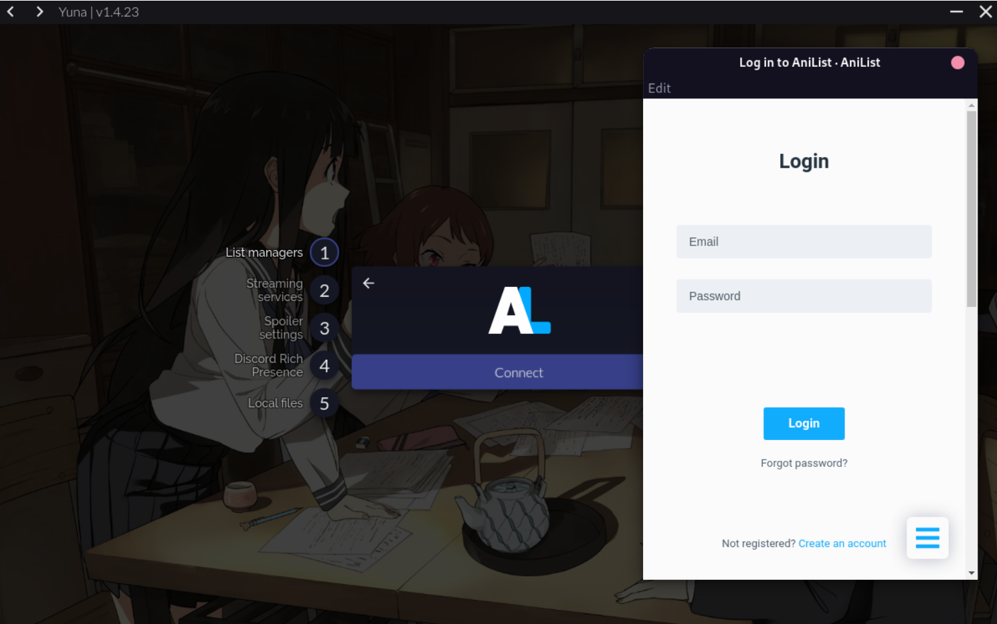The height and width of the screenshot is (624, 997).
Task: Click the Login button
Action: [804, 423]
